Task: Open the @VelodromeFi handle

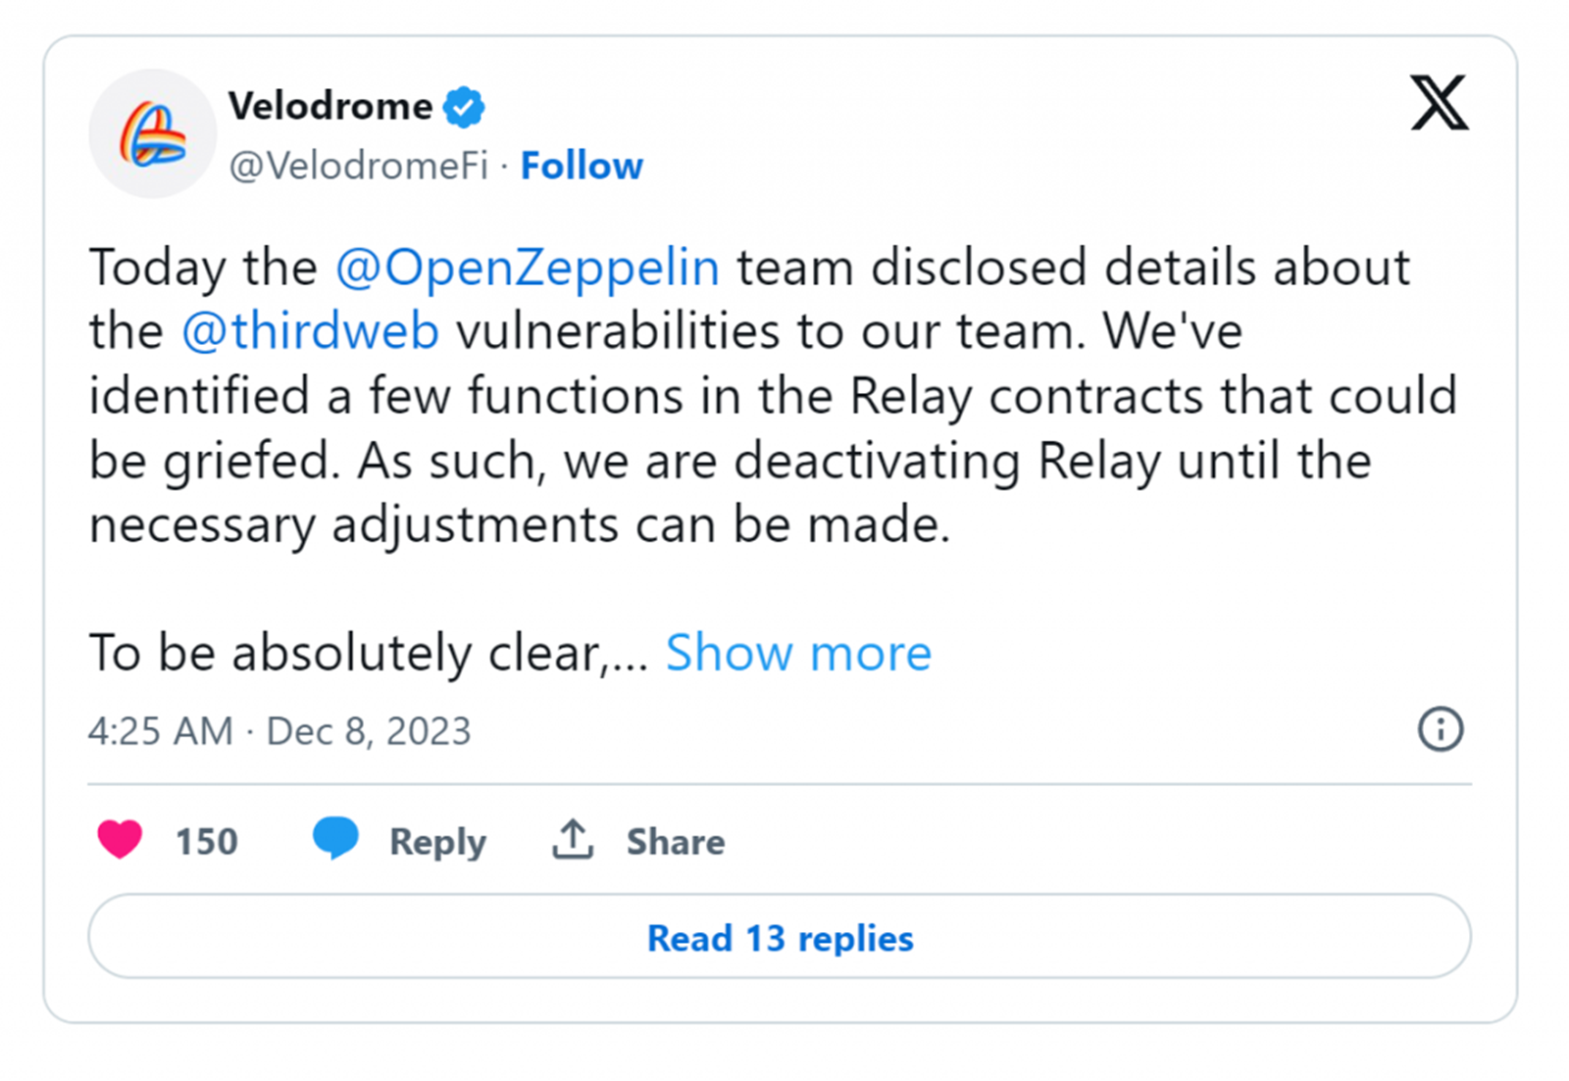Action: (x=358, y=166)
